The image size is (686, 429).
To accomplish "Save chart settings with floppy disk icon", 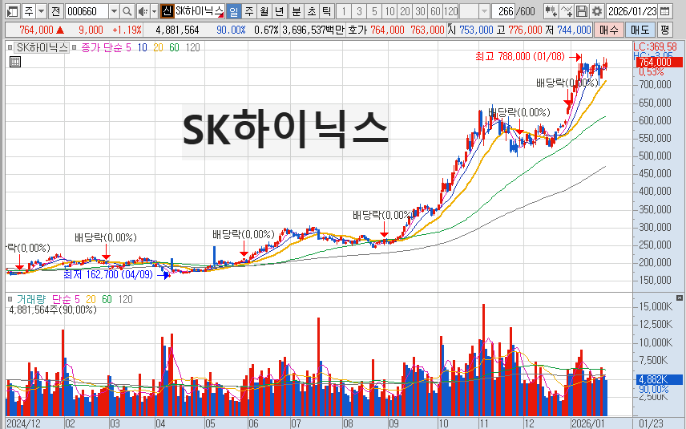I will tap(582, 11).
